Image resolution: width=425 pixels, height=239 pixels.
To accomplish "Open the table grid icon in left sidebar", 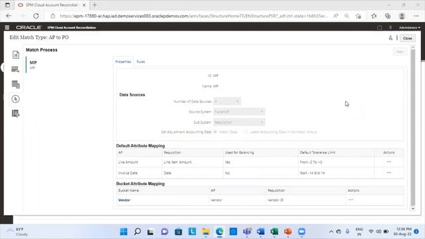I will (16, 84).
